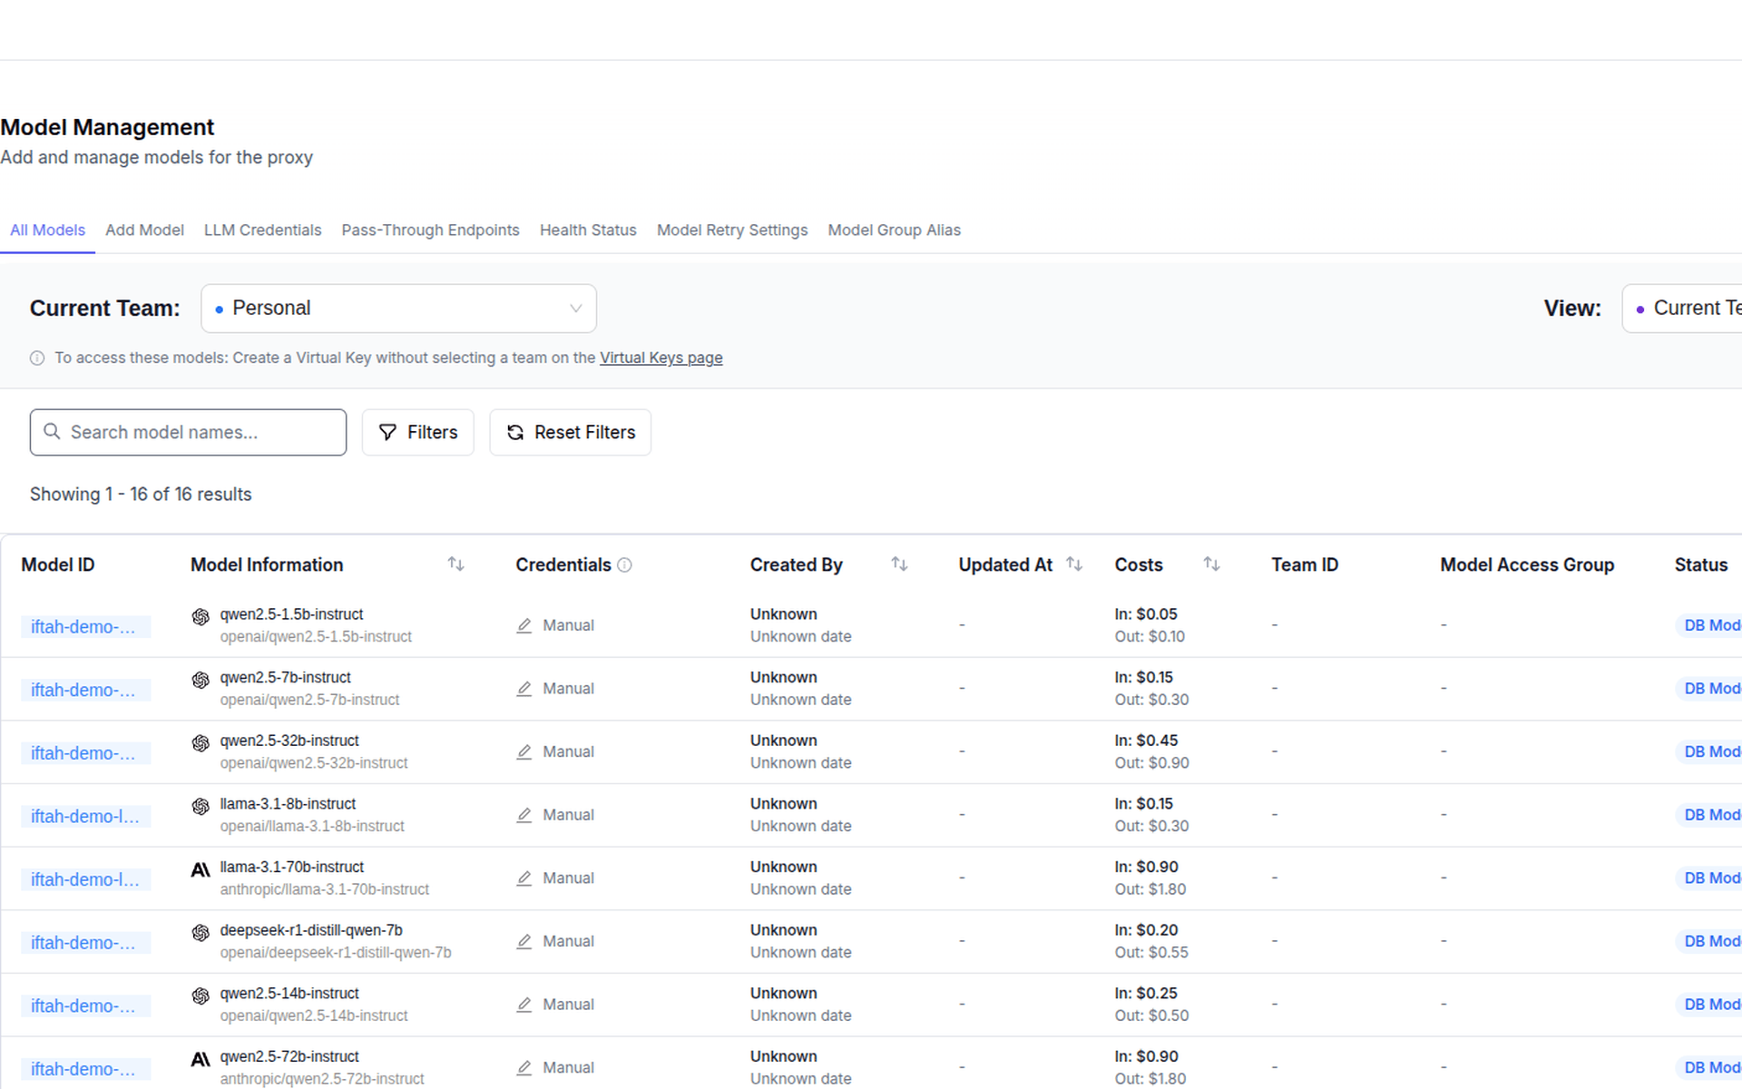Open model ID link for llama-3.1-8b-instruct
Viewport: 1742px width, 1089px height.
pyautogui.click(x=85, y=817)
